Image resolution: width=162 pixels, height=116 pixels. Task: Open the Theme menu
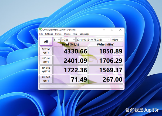[67, 34]
